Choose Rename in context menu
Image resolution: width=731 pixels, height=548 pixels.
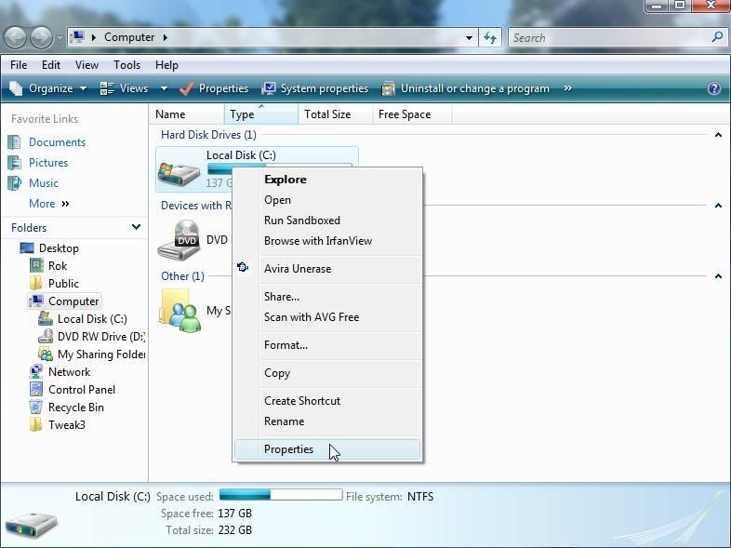click(x=327, y=421)
